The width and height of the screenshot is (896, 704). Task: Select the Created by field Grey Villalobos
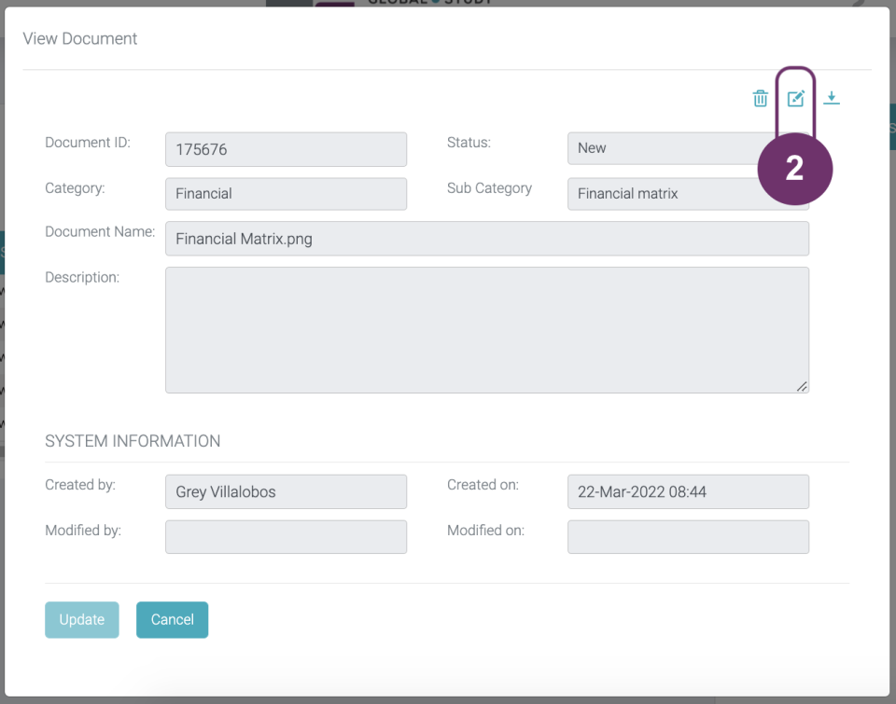coord(286,492)
